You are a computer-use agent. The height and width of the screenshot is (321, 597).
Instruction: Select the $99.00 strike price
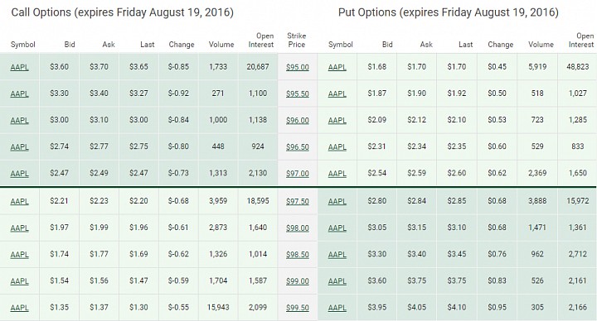[x=298, y=281]
